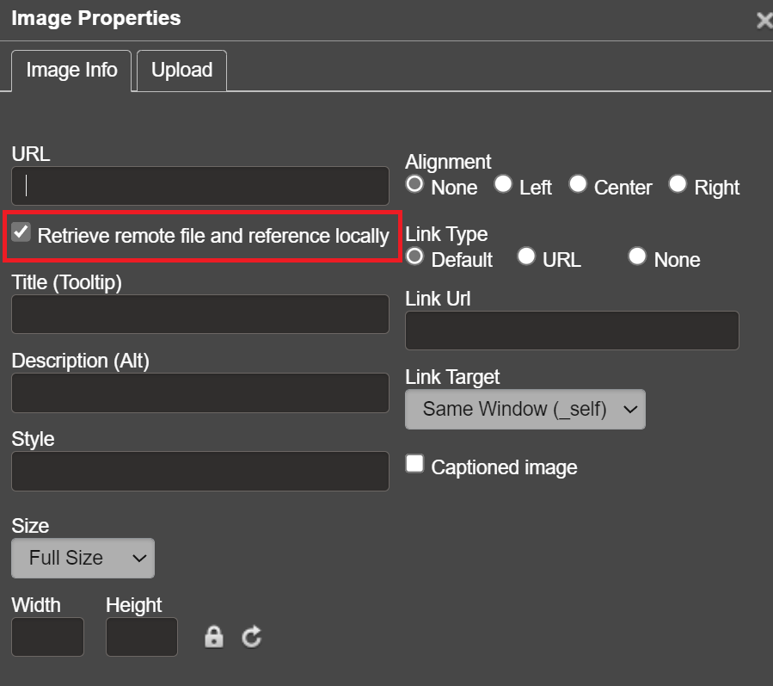Image resolution: width=773 pixels, height=686 pixels.
Task: Choose None link type
Action: 637,256
